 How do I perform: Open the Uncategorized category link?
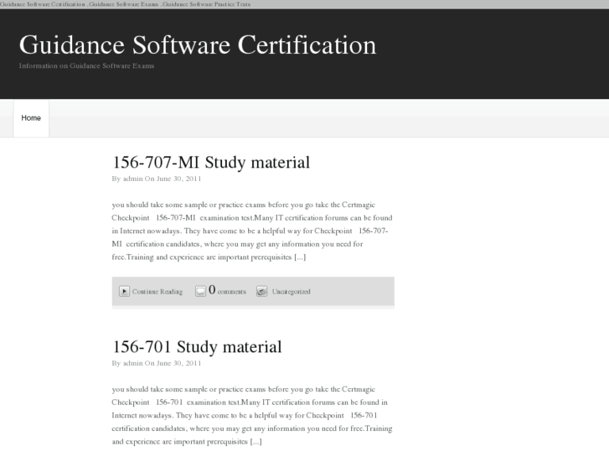(292, 292)
